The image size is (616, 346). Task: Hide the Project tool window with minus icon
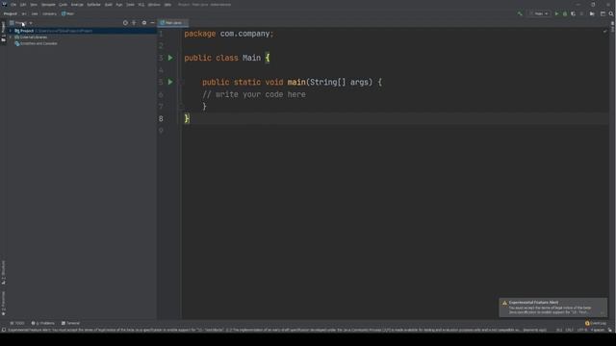coord(152,23)
